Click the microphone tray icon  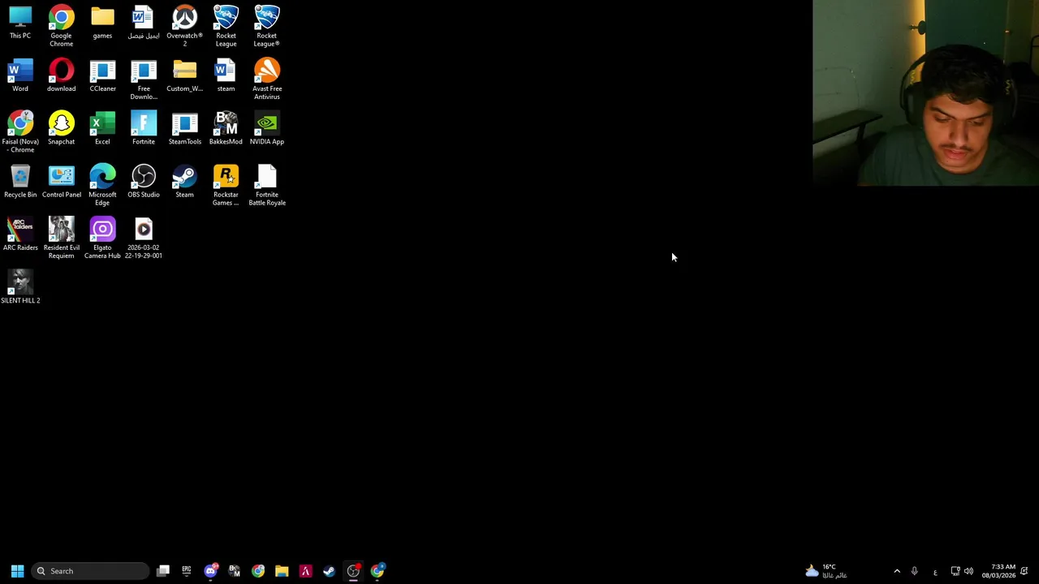(914, 571)
